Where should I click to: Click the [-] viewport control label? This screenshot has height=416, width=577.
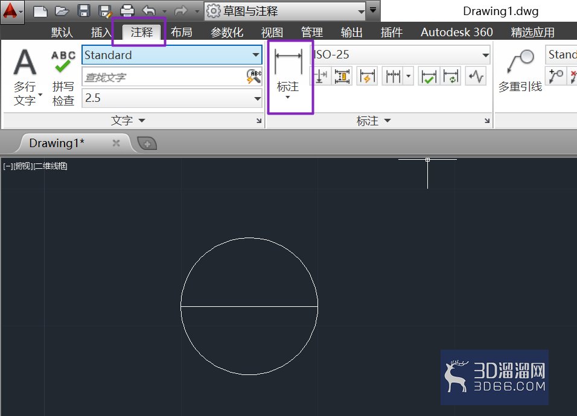[x=7, y=166]
